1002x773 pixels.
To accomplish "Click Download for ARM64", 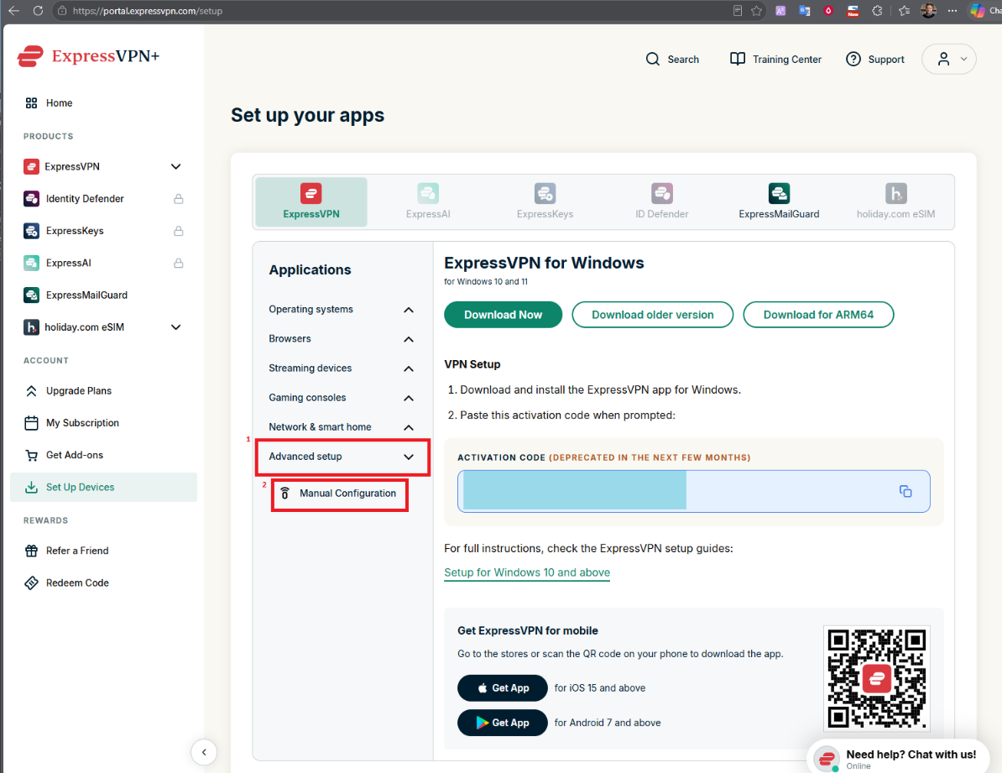I will [x=818, y=315].
